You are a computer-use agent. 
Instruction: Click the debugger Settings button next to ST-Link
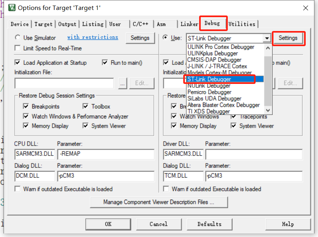coord(288,38)
